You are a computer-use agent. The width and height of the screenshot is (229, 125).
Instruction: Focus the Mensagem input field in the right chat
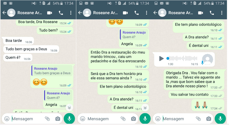pos(179,119)
